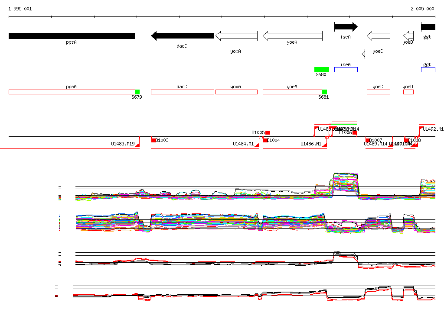The image size is (444, 309).
Task: Click the red D1003 marker square
Action: click(x=153, y=140)
